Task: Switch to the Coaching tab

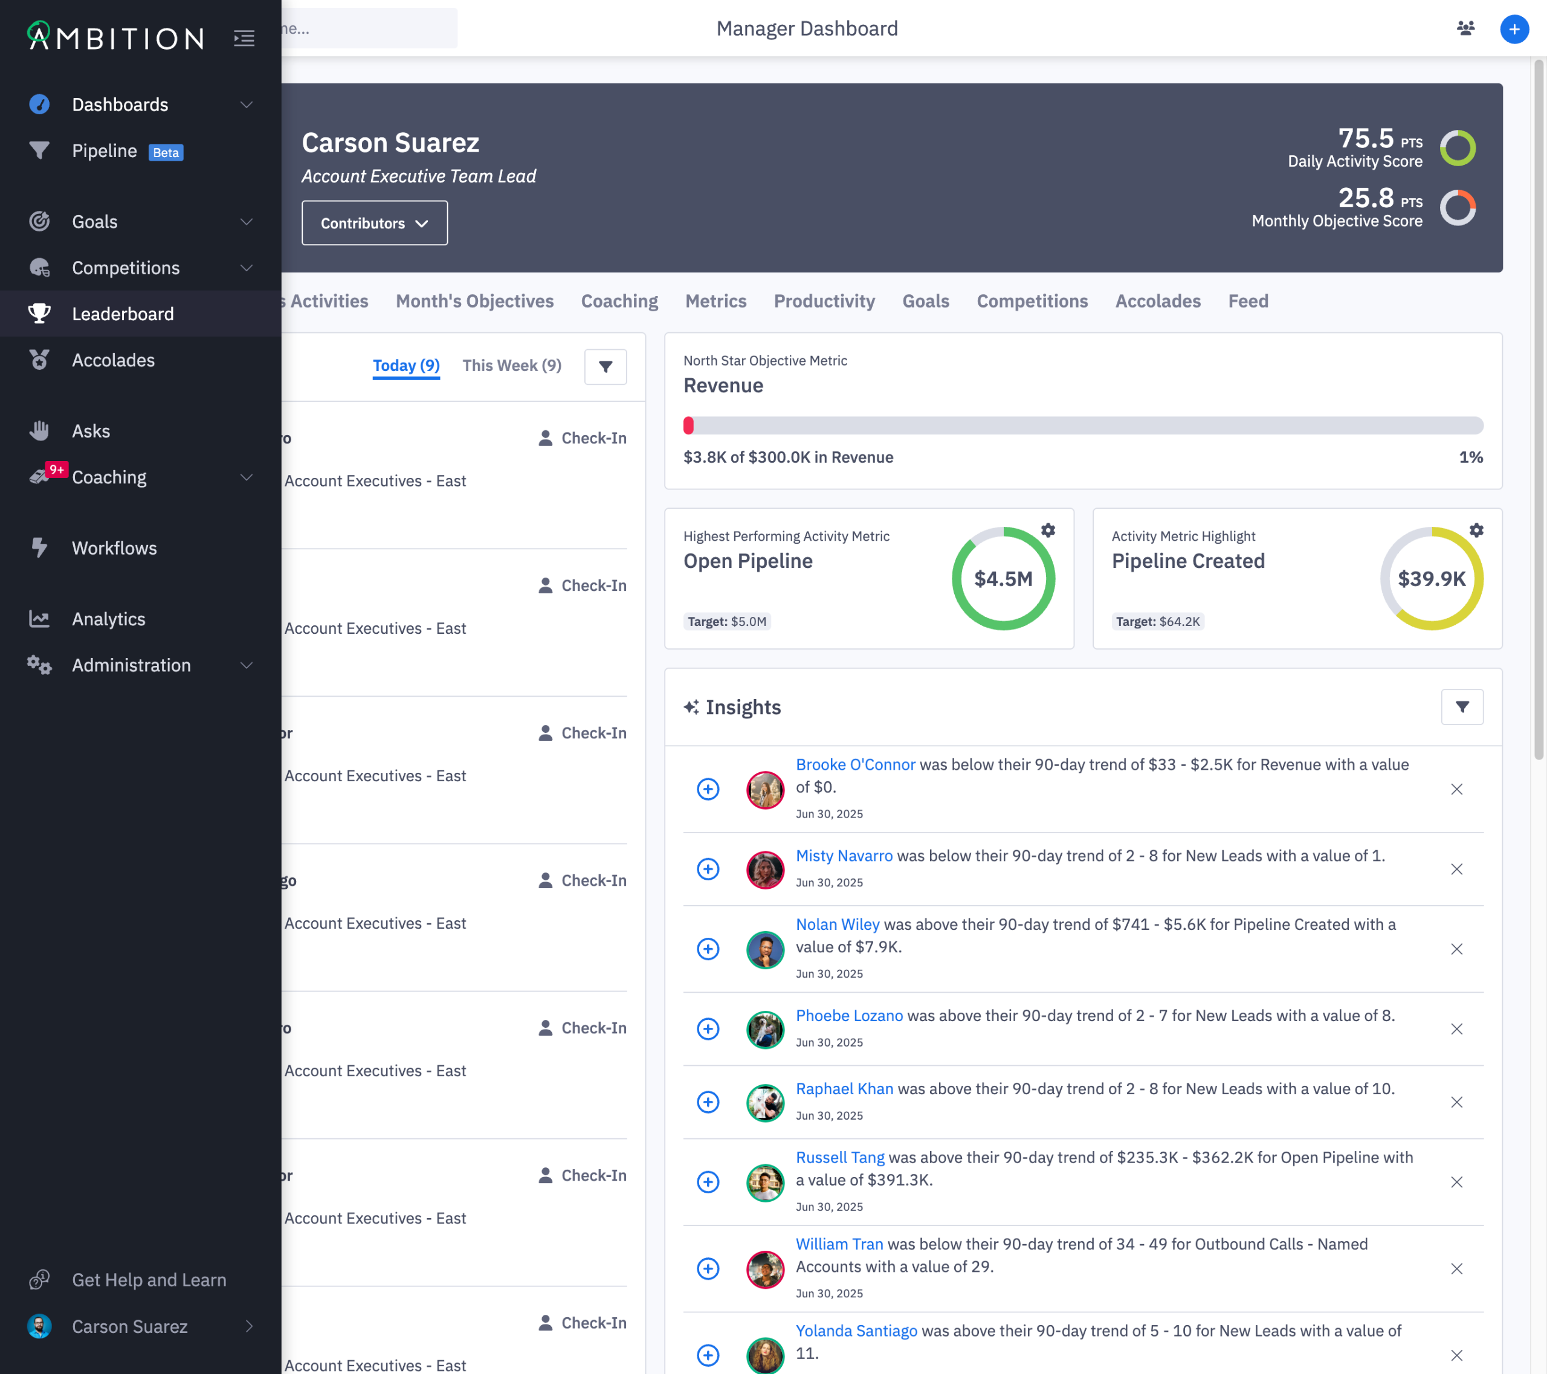Action: [619, 301]
